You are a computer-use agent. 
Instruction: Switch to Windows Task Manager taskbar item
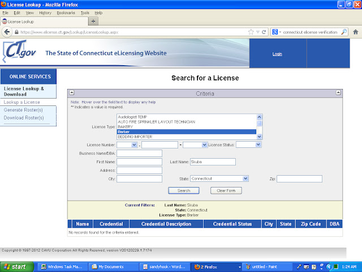click(x=62, y=267)
